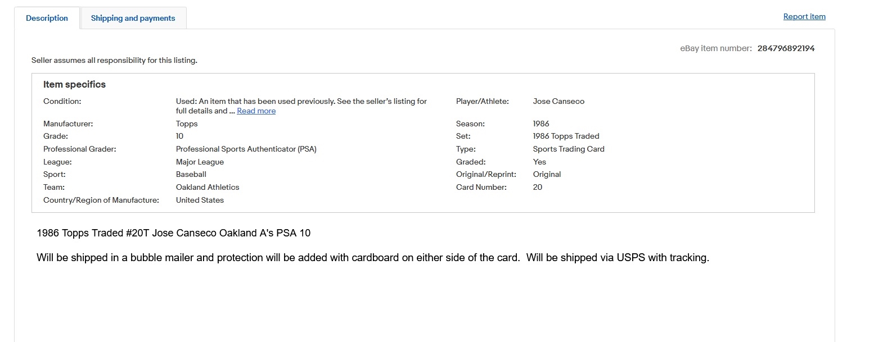Click the Item specifics heading

(x=74, y=84)
